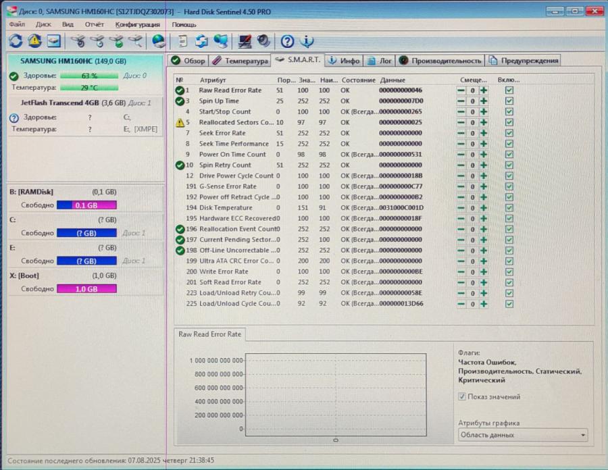Open help with question mark icon
This screenshot has height=470, width=608.
click(286, 41)
